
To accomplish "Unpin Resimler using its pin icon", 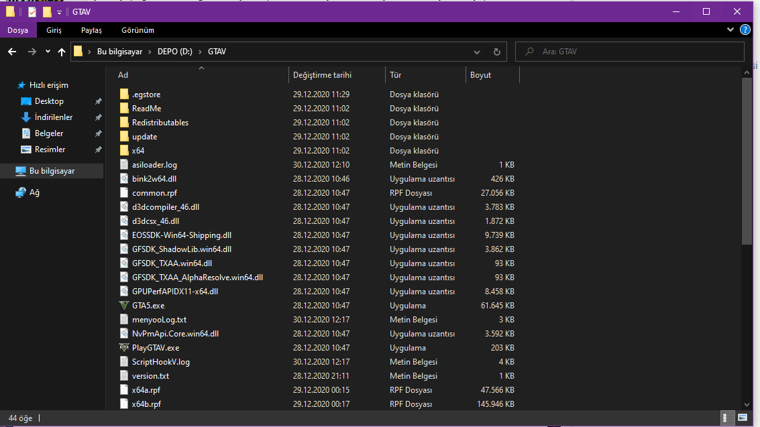I will pyautogui.click(x=99, y=149).
